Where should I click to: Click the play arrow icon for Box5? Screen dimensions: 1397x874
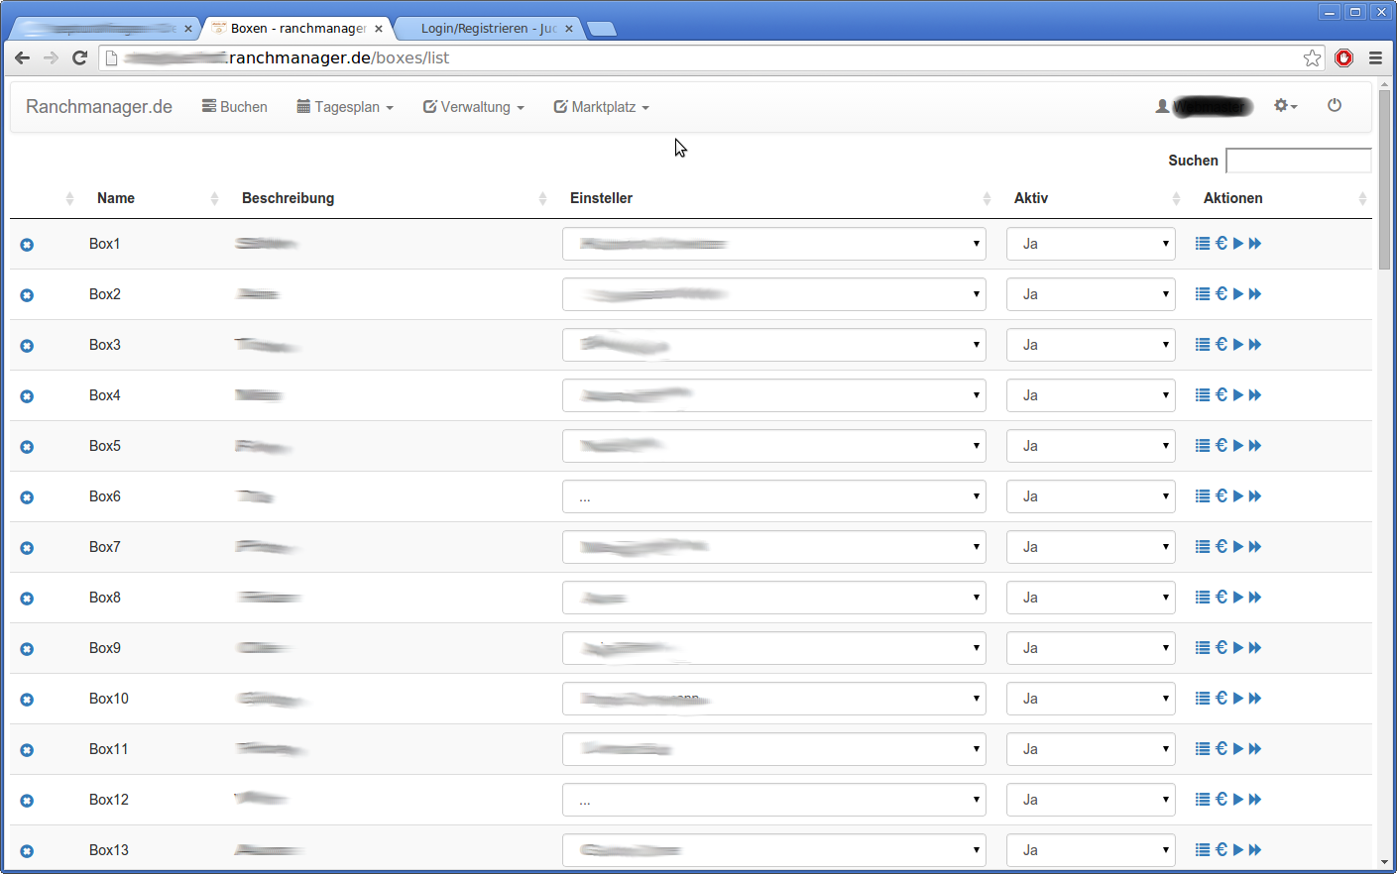1238,446
